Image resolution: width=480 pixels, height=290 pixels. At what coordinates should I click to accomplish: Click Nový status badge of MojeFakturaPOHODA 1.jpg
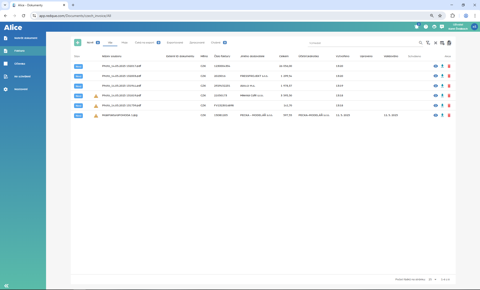coord(78,116)
